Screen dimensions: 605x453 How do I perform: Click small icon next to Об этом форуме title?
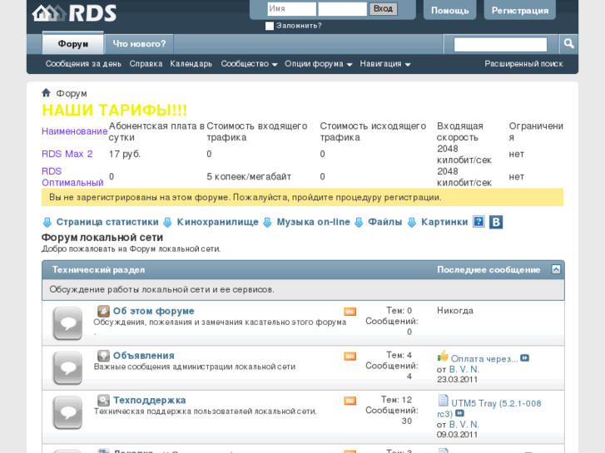pyautogui.click(x=103, y=311)
